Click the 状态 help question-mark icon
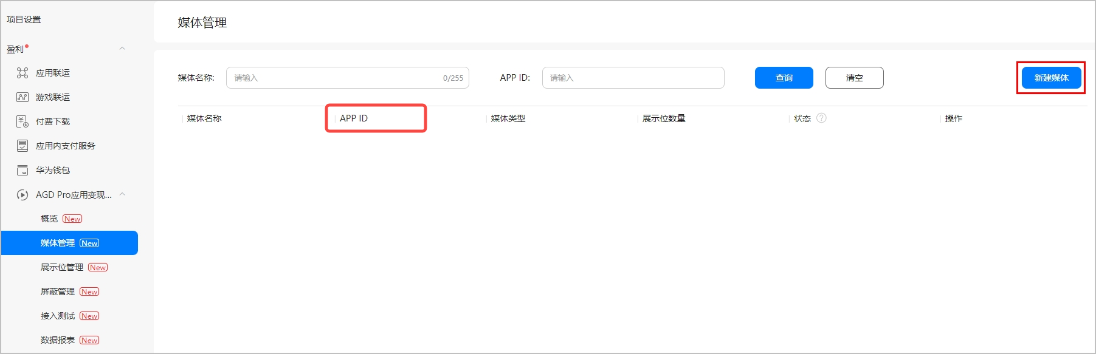The image size is (1096, 354). click(x=821, y=118)
